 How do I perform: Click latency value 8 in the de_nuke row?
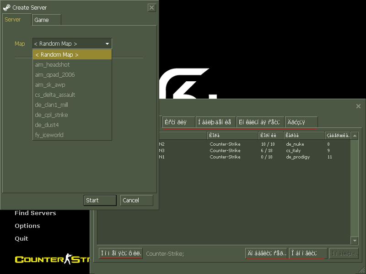coord(328,144)
